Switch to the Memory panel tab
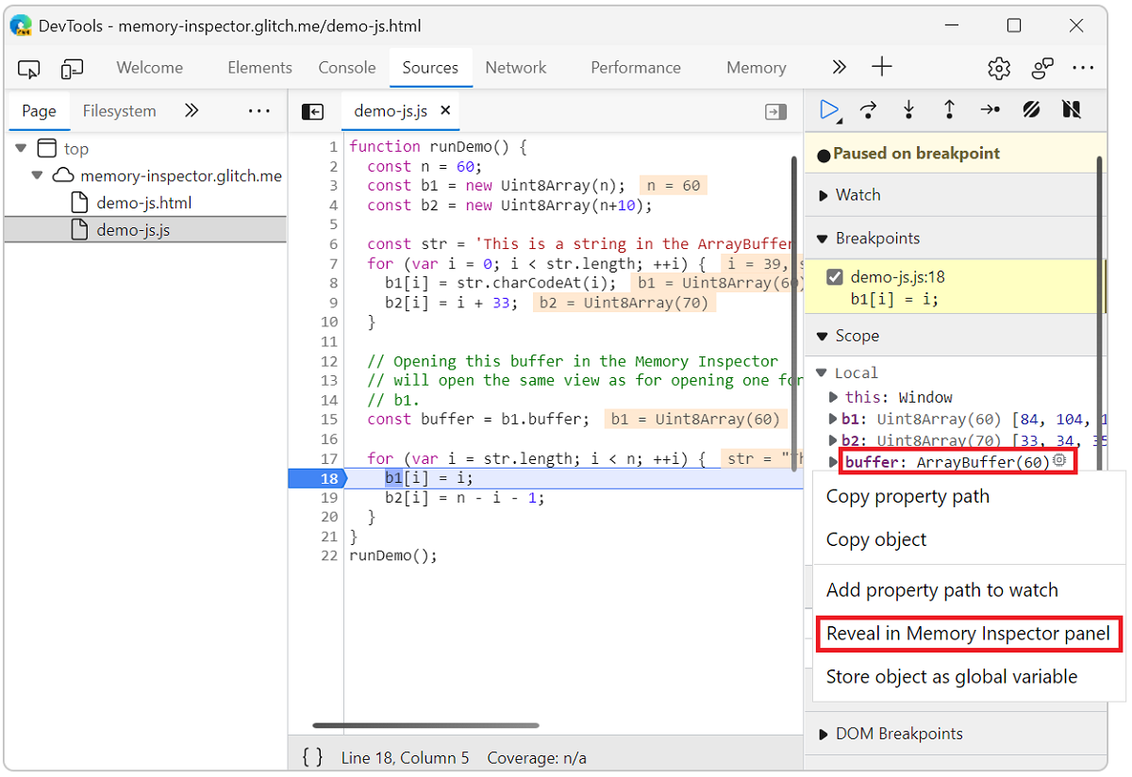 [756, 67]
